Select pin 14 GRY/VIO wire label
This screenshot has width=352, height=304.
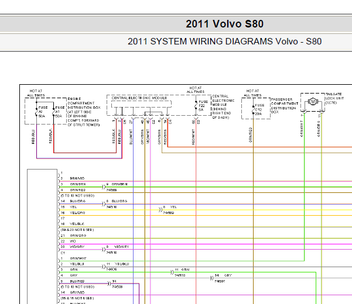click(77, 292)
